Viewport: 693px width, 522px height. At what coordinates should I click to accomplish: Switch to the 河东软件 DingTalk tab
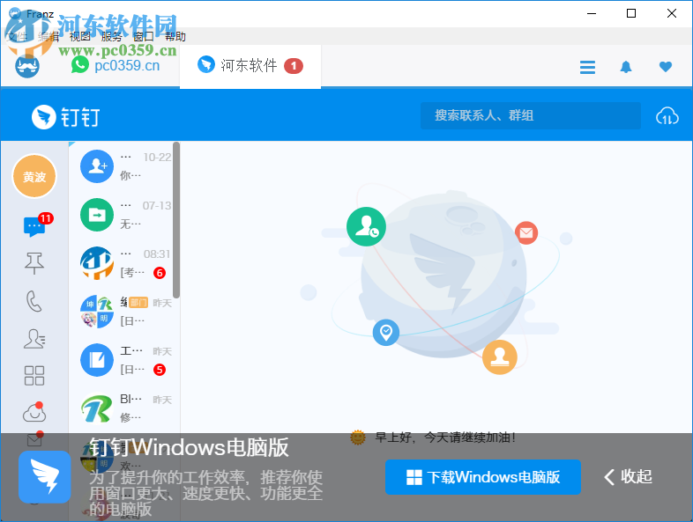click(x=250, y=66)
